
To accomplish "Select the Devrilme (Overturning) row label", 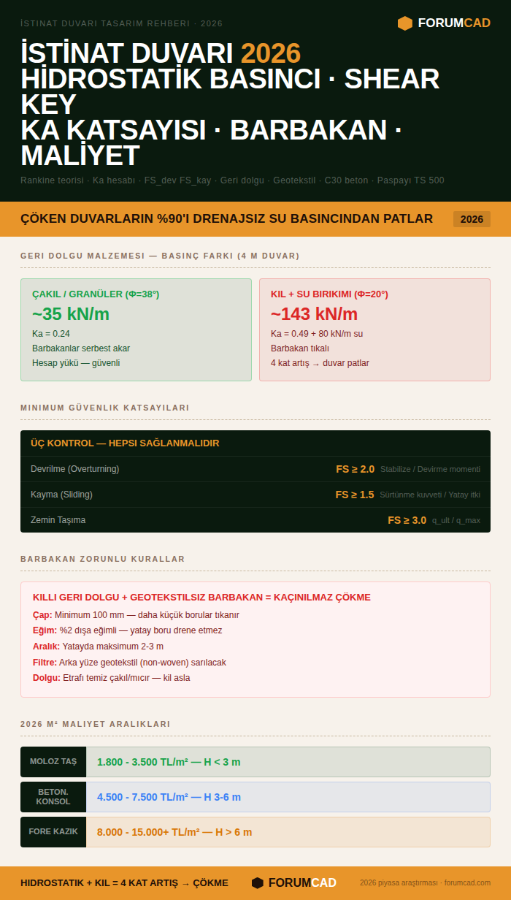I will (74, 469).
